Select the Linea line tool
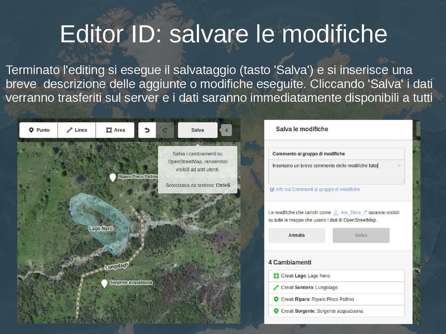The image size is (446, 334). (x=76, y=130)
